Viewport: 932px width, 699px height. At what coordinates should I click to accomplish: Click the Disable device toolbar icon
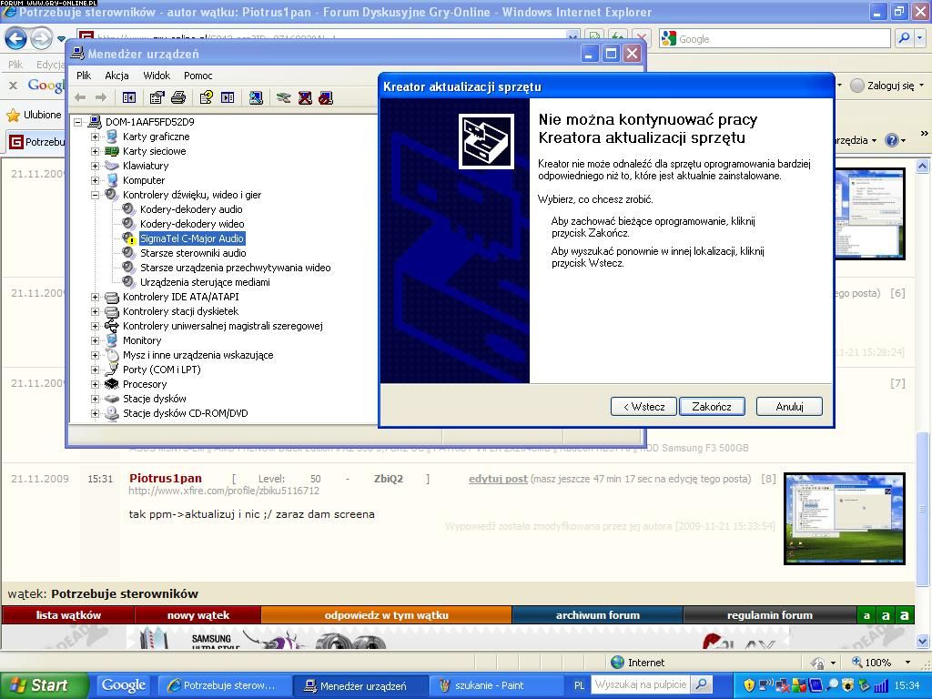click(326, 97)
